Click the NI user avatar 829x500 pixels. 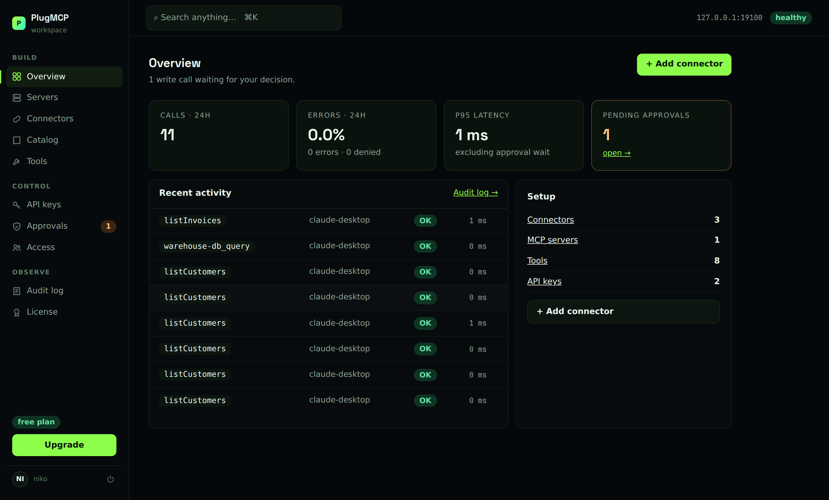20,479
